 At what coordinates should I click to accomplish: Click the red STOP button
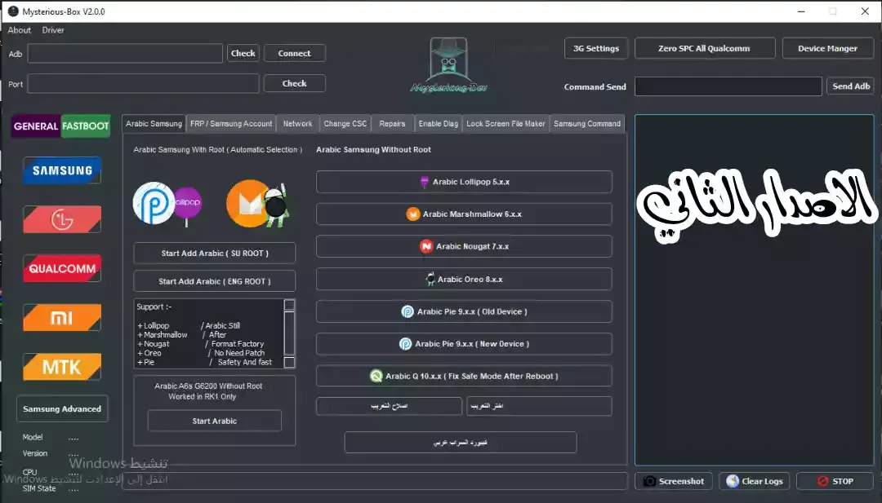point(835,481)
